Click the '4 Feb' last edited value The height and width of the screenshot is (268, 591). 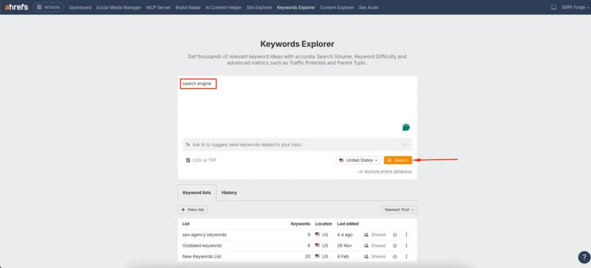coord(343,256)
